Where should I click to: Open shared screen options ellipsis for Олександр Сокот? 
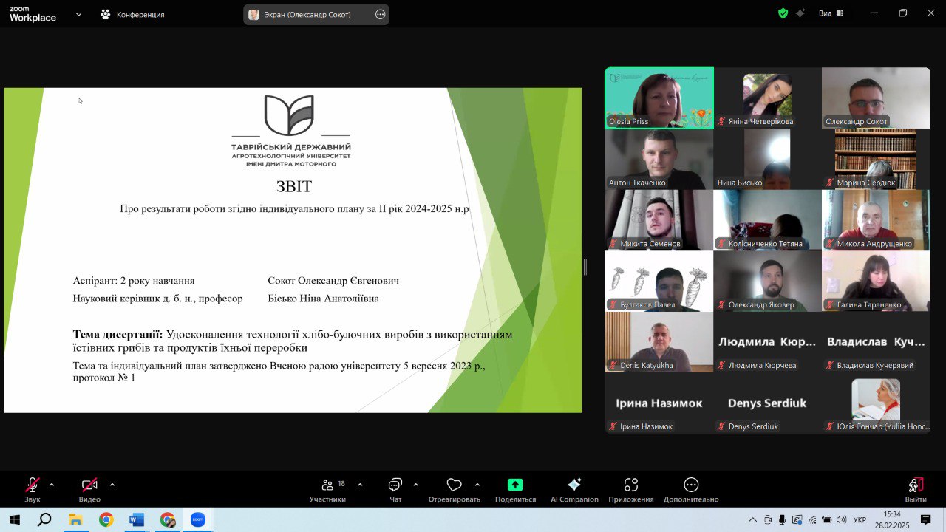tap(381, 14)
